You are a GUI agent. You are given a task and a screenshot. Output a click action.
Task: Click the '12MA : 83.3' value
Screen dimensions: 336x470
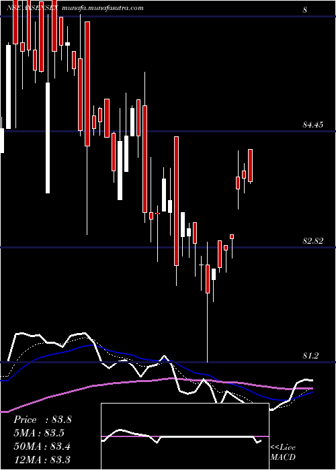click(x=42, y=459)
